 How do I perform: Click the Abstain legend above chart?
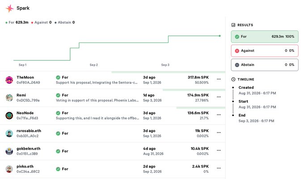pyautogui.click(x=64, y=22)
